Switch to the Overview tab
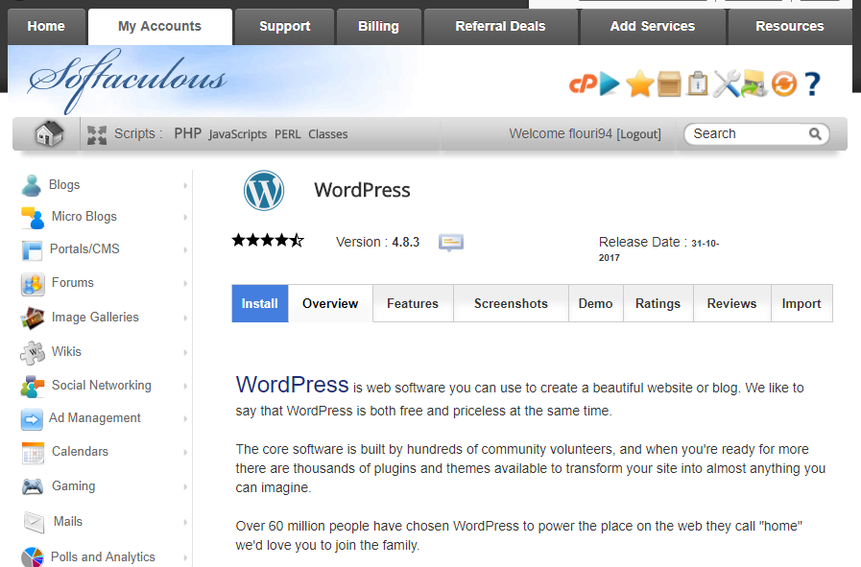 [x=330, y=303]
